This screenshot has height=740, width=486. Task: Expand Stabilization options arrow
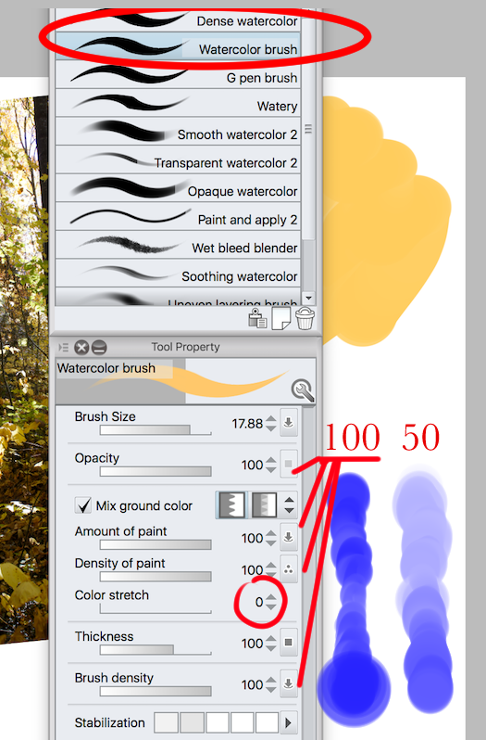pyautogui.click(x=289, y=722)
